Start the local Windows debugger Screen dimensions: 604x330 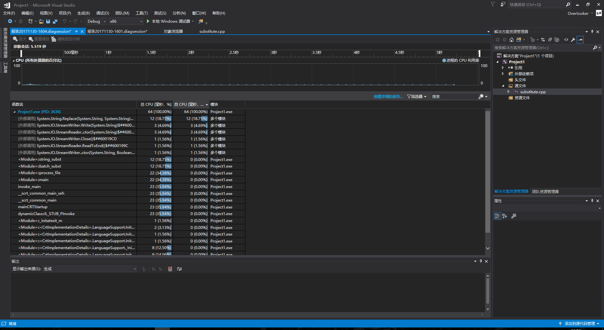[170, 21]
